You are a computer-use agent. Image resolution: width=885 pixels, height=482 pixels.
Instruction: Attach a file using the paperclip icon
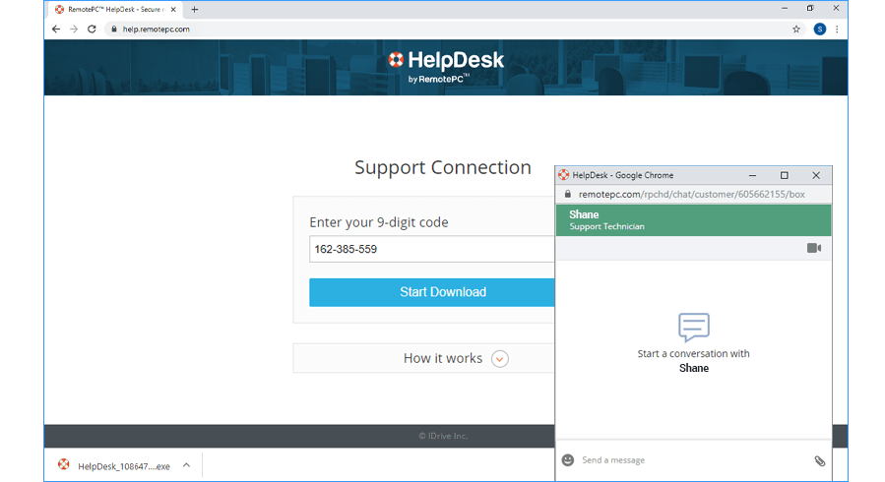coord(819,460)
